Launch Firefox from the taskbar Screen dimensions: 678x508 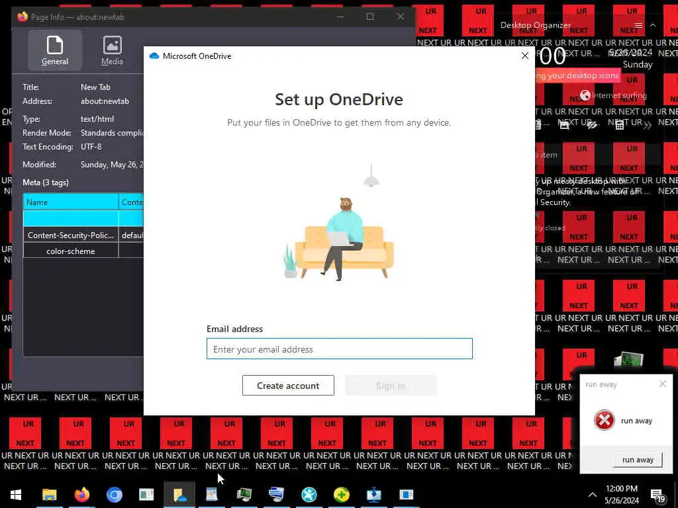pos(81,495)
